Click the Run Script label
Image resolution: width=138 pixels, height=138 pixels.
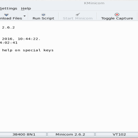43,18
